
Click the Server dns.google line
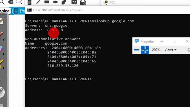[46, 26]
